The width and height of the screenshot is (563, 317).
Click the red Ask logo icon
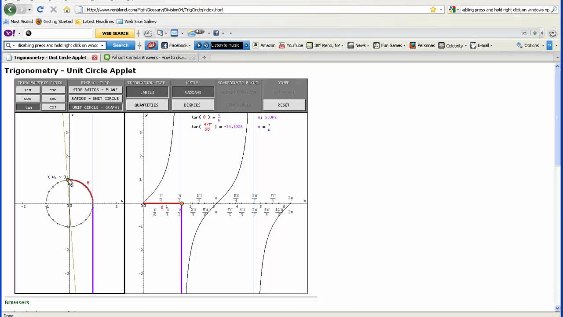(x=151, y=45)
